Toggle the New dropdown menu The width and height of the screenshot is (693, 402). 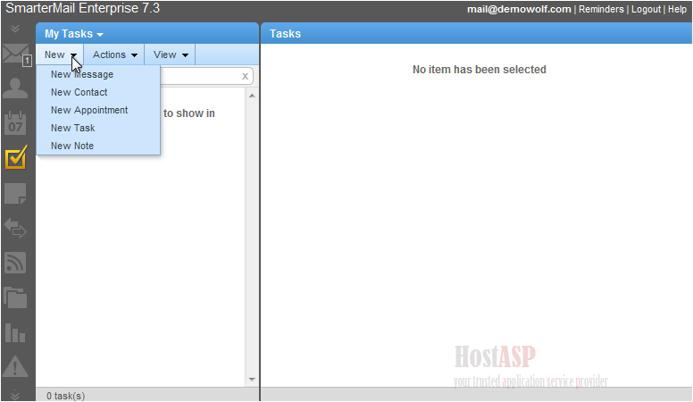60,54
